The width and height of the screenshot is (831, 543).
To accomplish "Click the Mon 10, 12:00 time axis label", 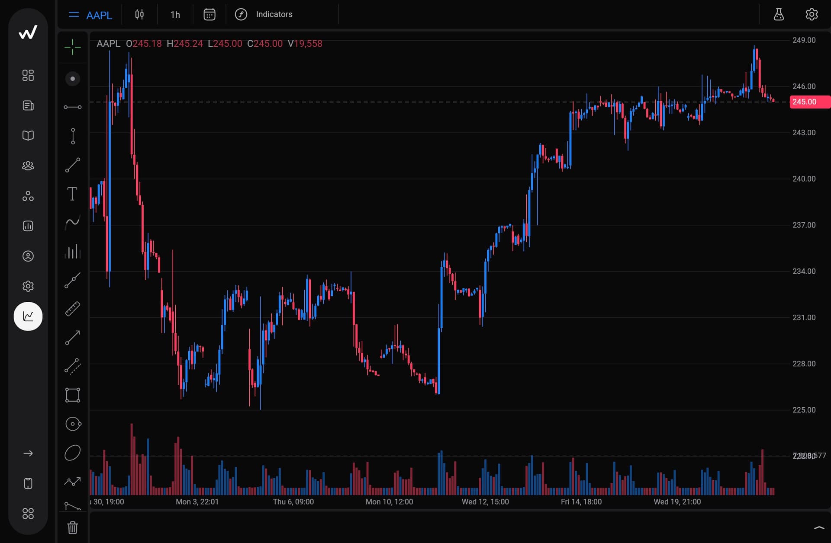I will (390, 502).
